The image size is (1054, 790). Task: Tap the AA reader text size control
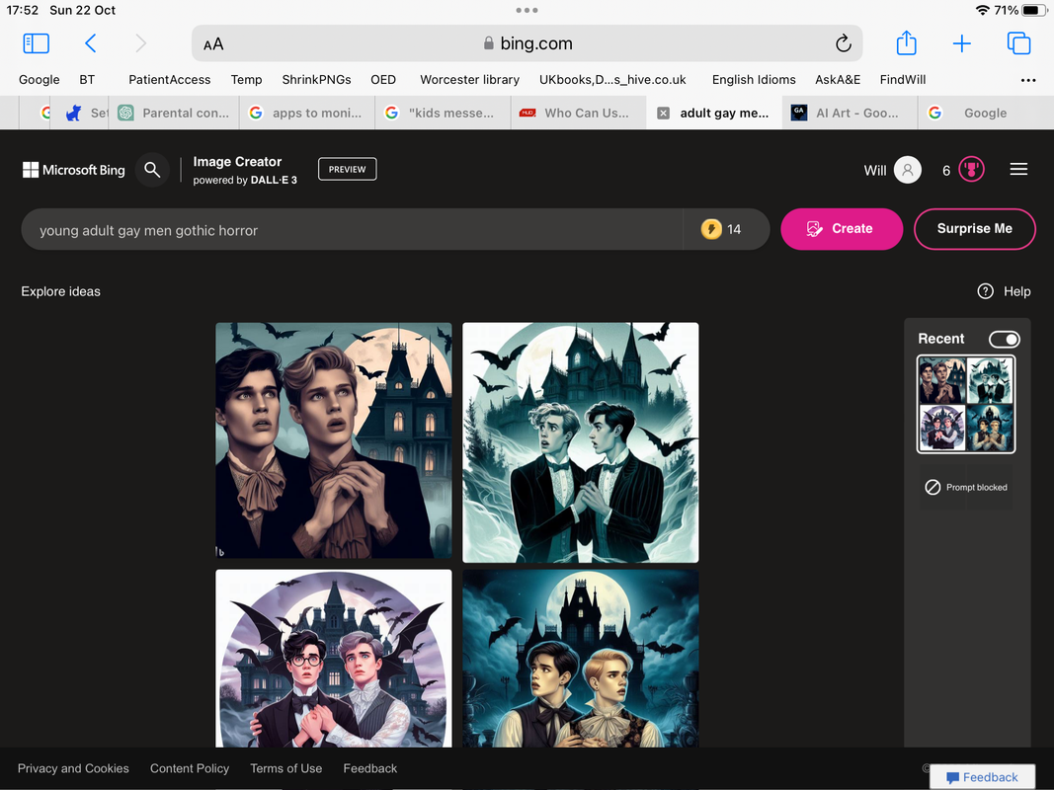click(x=213, y=44)
